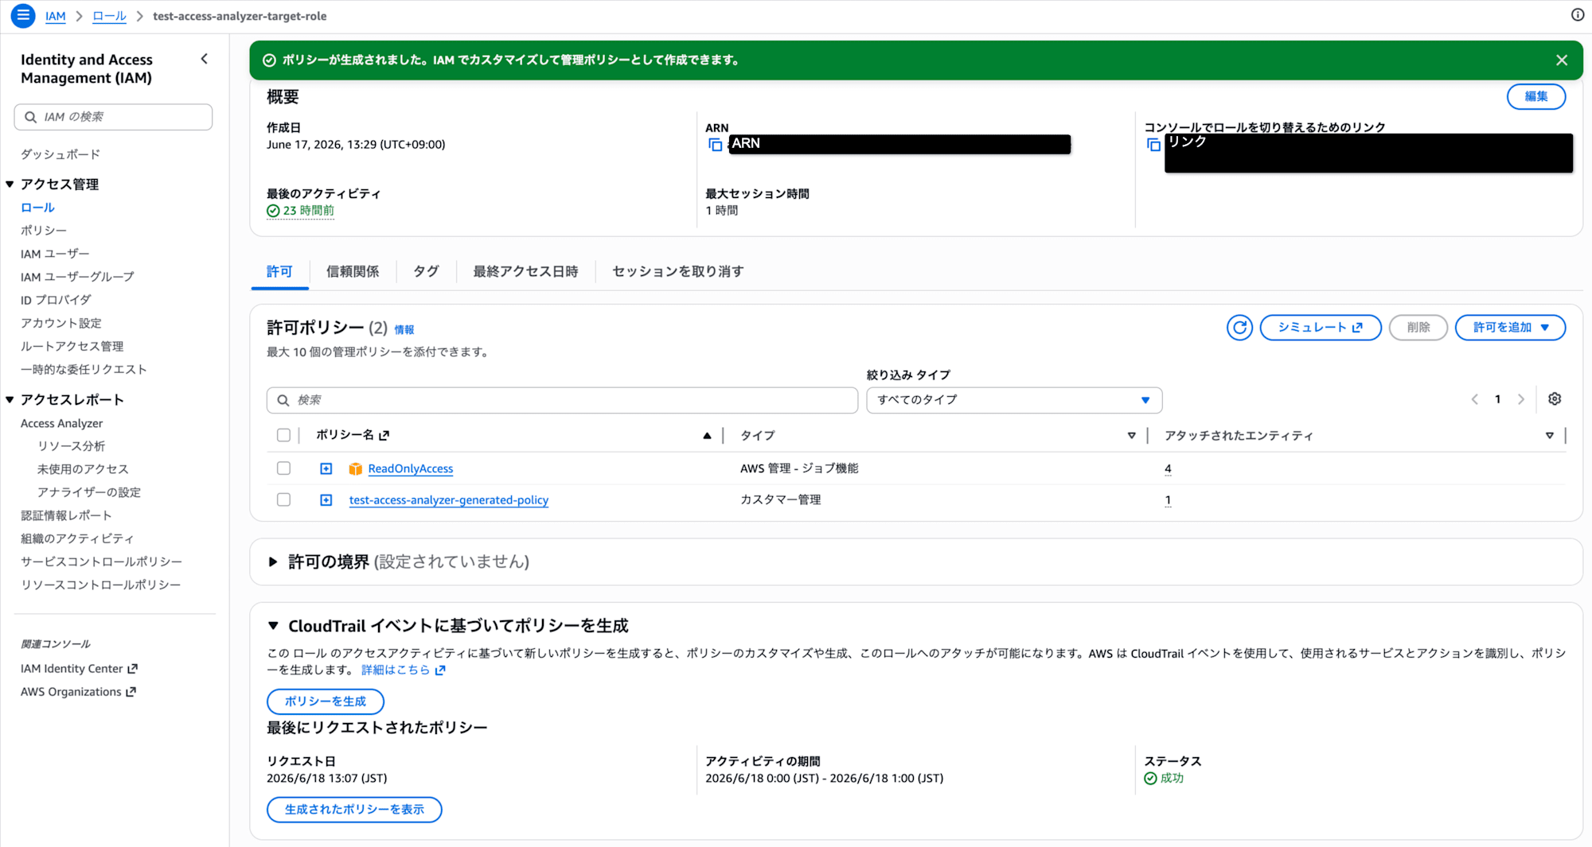Expand test-access-analyzer-generated-policy row details

[326, 500]
